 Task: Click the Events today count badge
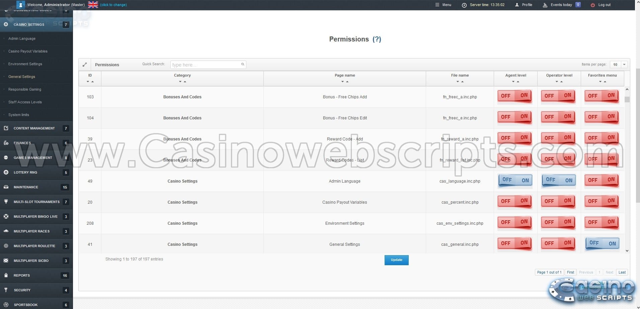click(578, 5)
